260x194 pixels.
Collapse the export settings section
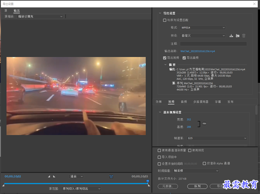[160, 13]
